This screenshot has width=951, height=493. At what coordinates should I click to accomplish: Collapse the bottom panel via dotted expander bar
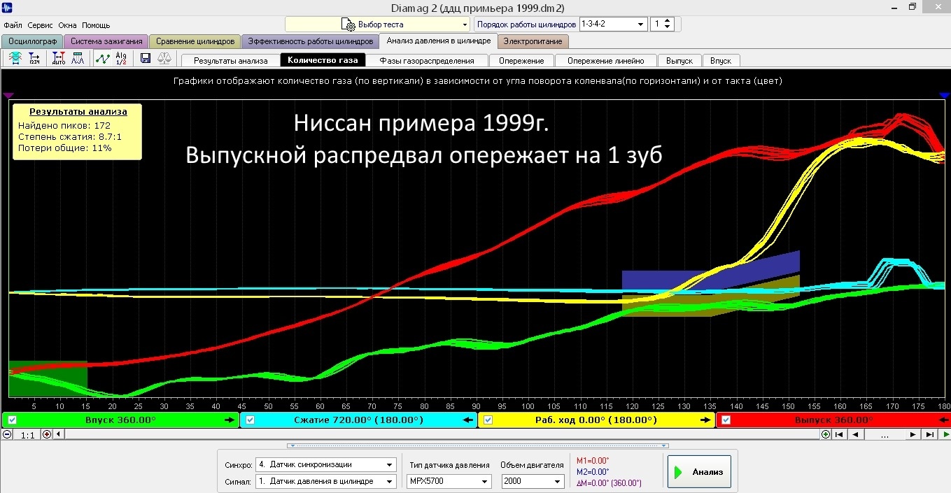coord(478,445)
